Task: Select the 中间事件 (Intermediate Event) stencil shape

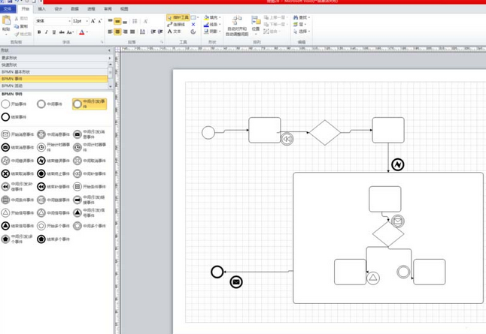Action: click(41, 104)
